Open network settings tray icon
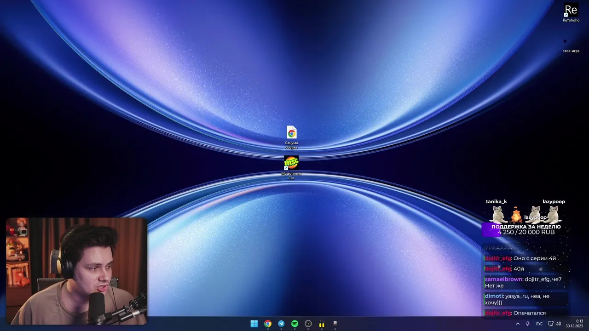This screenshot has height=331, width=589. pyautogui.click(x=551, y=324)
